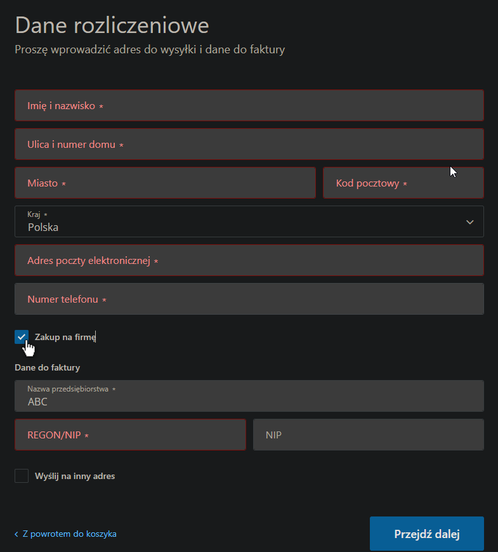
Task: Click the 'Przejdź dalej' button
Action: click(x=426, y=534)
